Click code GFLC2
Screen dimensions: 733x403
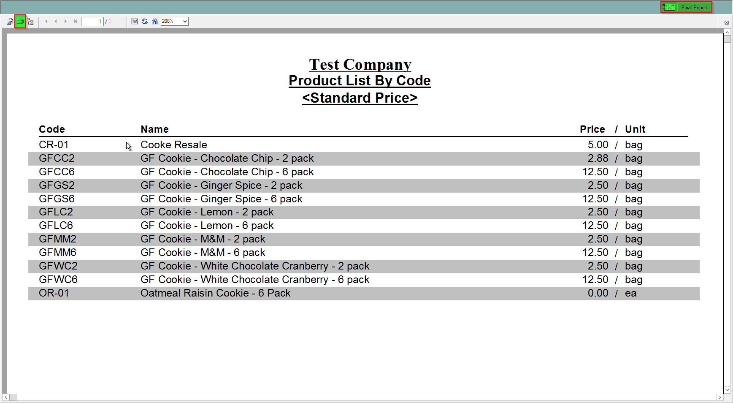56,212
